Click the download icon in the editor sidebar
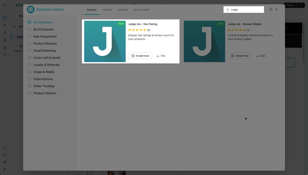 [x=5, y=155]
